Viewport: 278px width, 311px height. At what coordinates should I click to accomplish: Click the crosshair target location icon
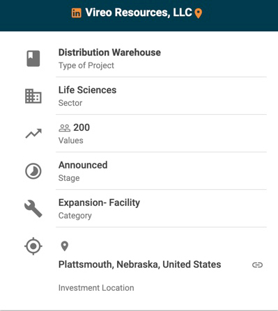point(33,246)
